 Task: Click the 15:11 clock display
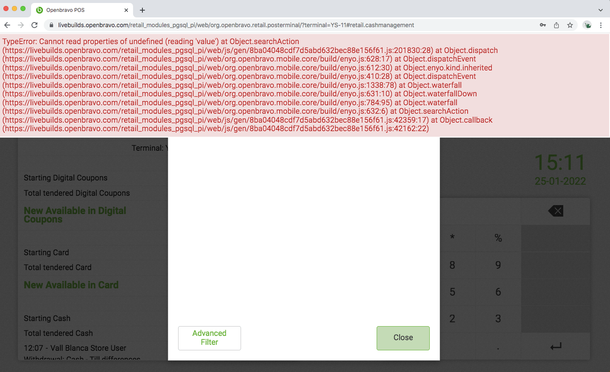coord(560,163)
